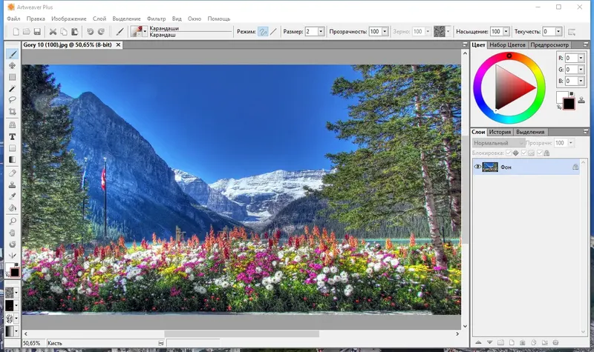Click the Copy icon in toolbar
Screen dimensions: 594x352
pyautogui.click(x=64, y=32)
